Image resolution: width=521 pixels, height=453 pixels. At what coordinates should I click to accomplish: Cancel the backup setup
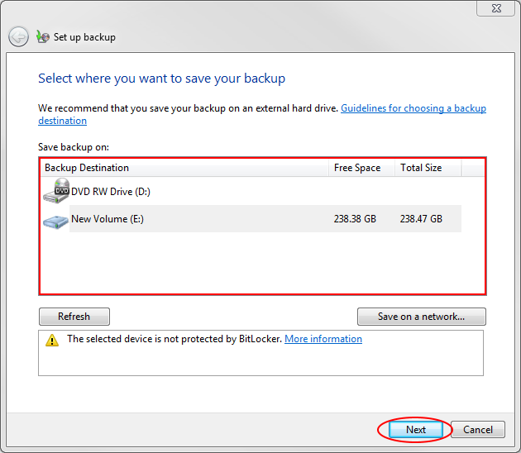pos(478,429)
